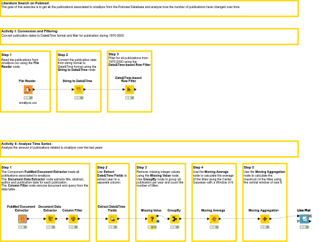
Task: Click the PubMed Document Extractor node label
Action: (x=21, y=208)
